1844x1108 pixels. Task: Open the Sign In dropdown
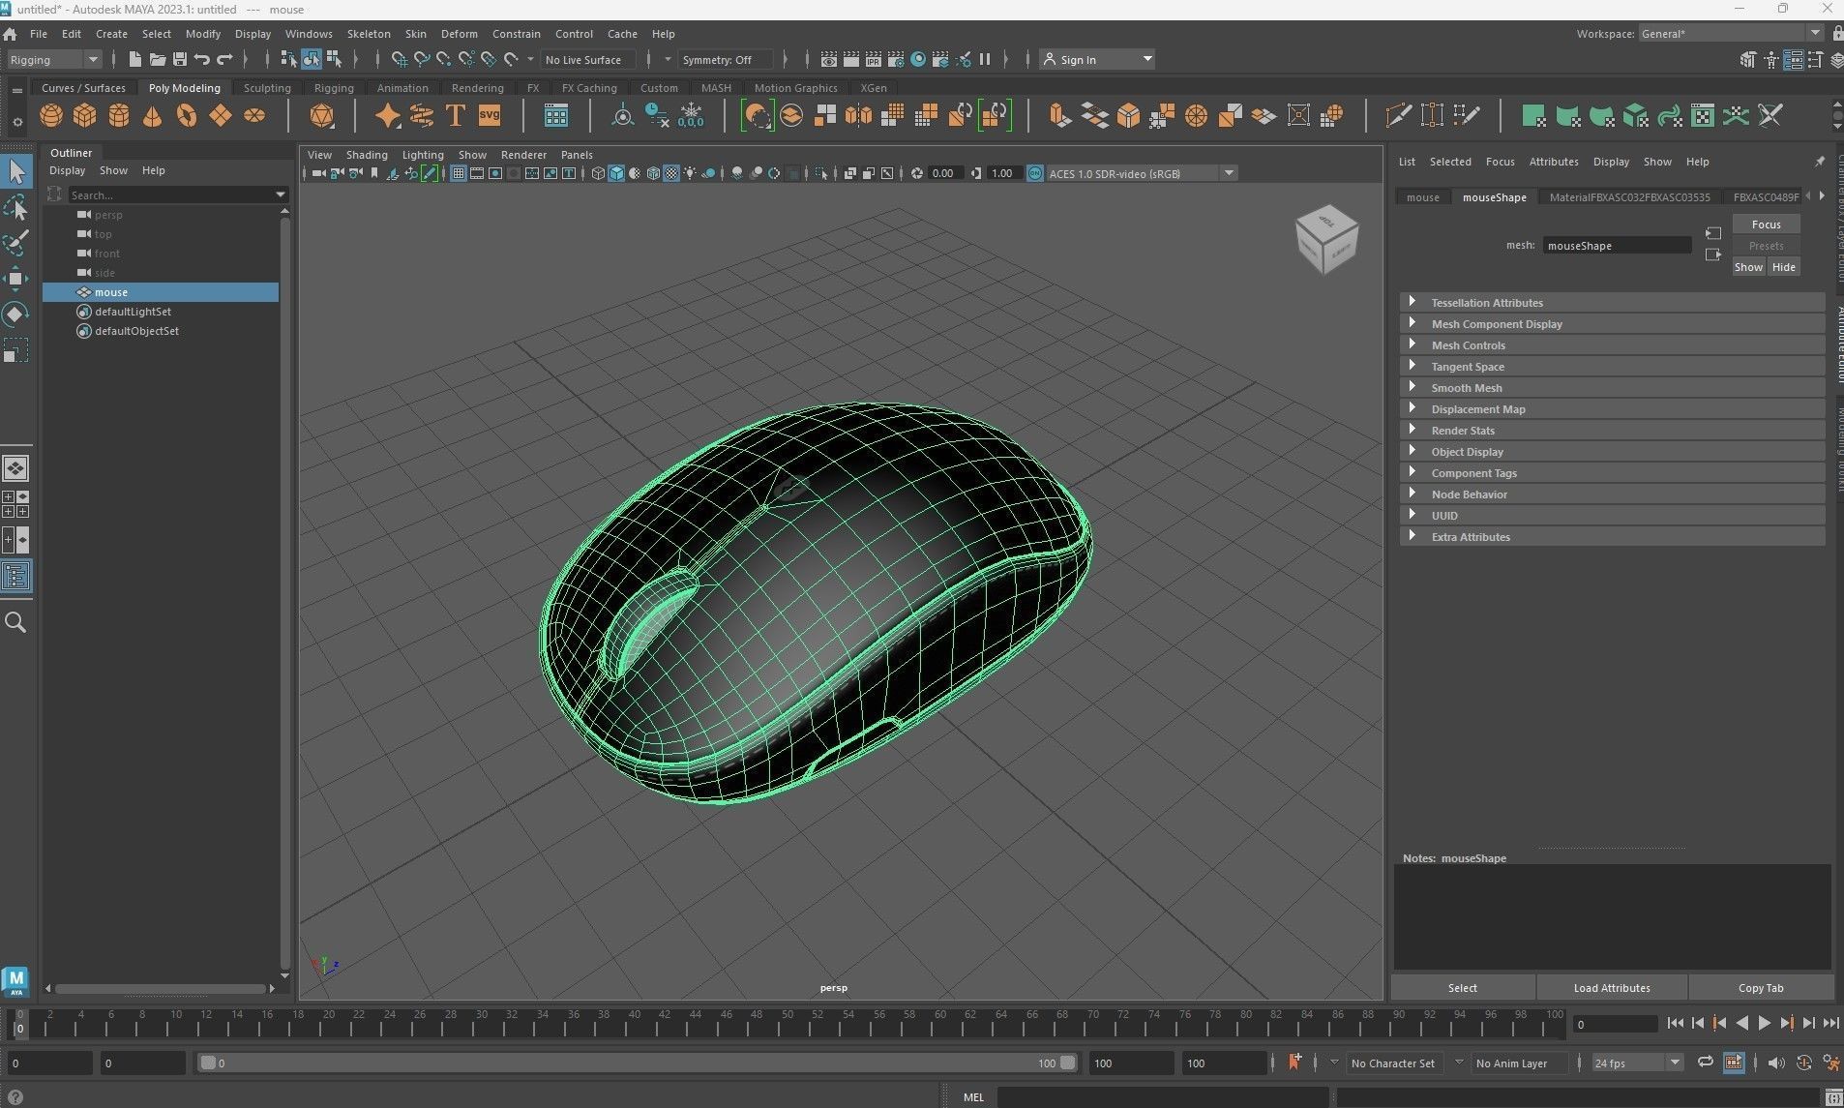(x=1097, y=60)
